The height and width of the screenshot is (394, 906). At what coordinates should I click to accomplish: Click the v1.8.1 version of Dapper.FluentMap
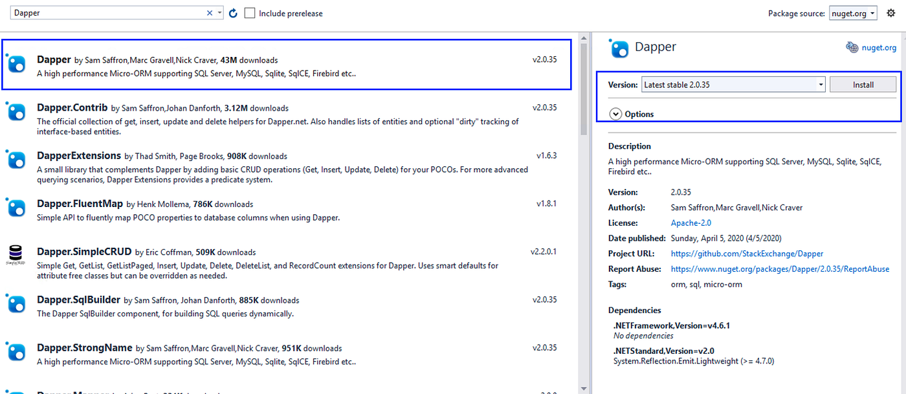(x=546, y=204)
